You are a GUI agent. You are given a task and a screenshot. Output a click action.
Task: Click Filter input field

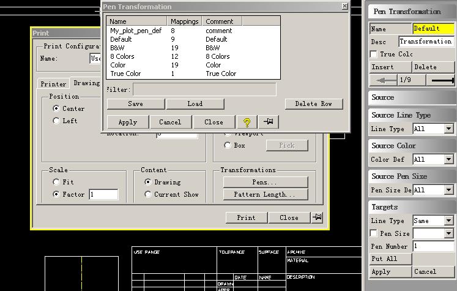pos(204,89)
